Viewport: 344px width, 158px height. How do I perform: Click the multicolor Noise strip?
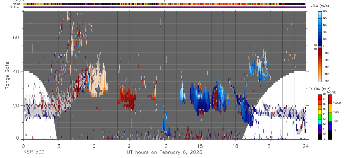[164, 4]
